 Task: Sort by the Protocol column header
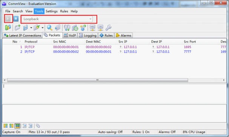(31, 42)
